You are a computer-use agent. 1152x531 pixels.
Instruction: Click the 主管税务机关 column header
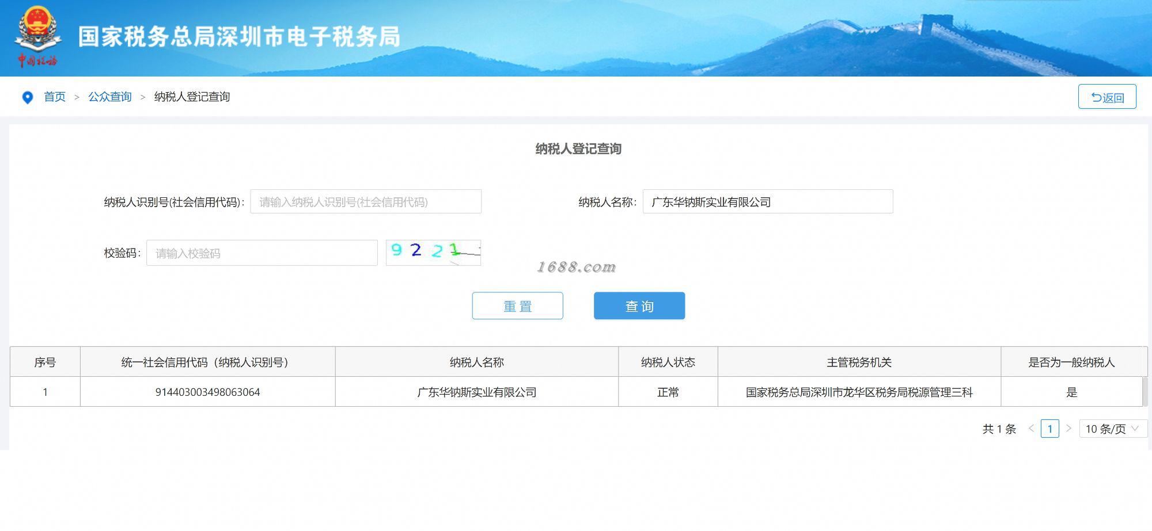point(859,362)
